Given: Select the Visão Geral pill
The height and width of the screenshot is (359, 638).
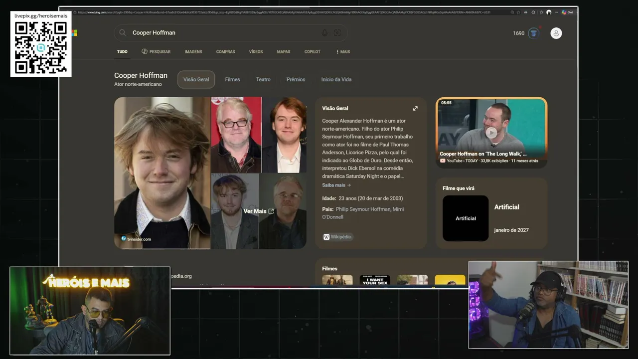Looking at the screenshot, I should click(196, 79).
